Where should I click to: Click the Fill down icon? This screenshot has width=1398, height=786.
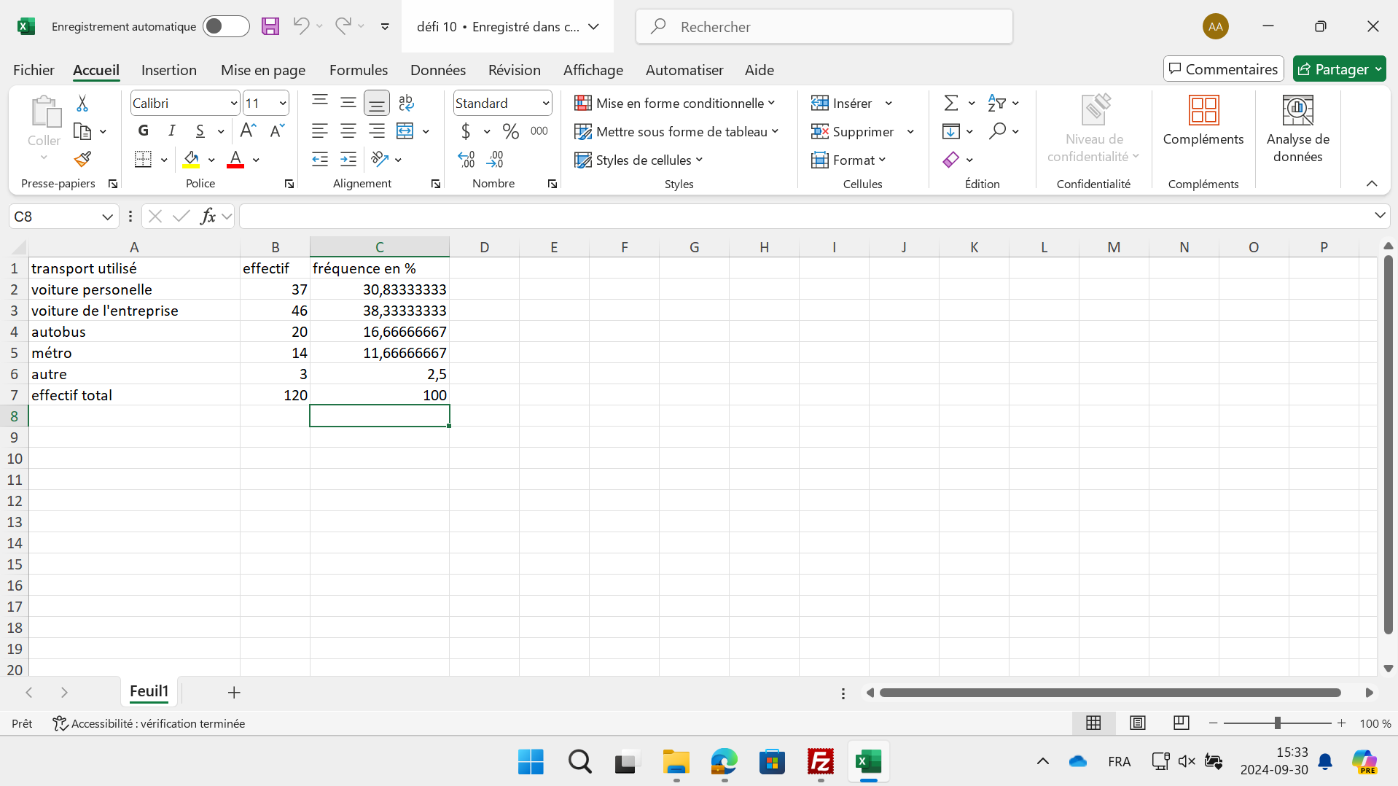tap(951, 131)
